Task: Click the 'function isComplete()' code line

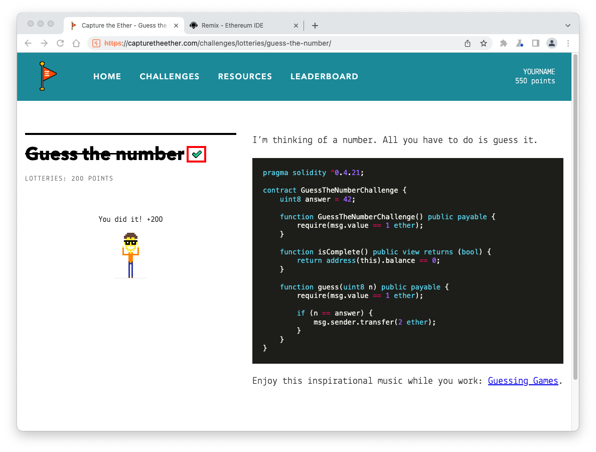Action: (x=385, y=252)
